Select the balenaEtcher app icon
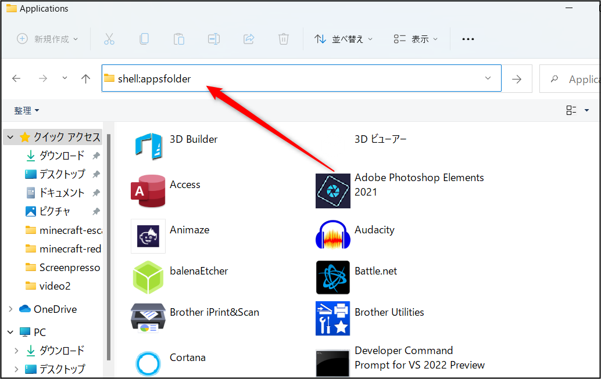Screen dimensions: 601x379 pyautogui.click(x=148, y=277)
